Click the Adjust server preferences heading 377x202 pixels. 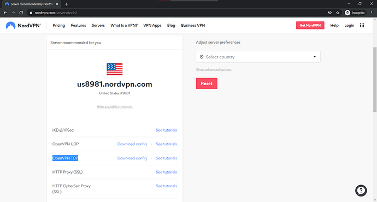(x=218, y=42)
